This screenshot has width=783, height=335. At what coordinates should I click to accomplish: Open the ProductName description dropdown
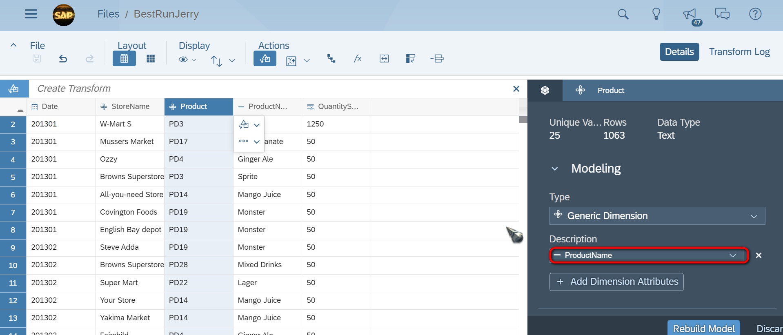(649, 255)
